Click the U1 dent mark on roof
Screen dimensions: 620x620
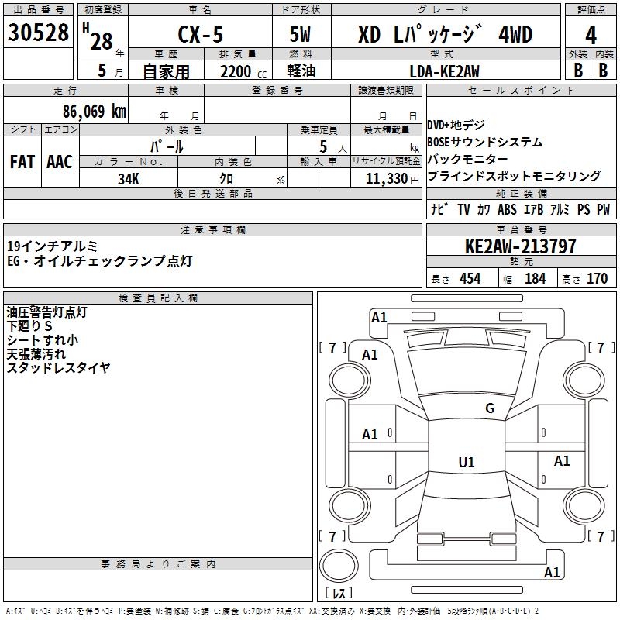click(467, 462)
